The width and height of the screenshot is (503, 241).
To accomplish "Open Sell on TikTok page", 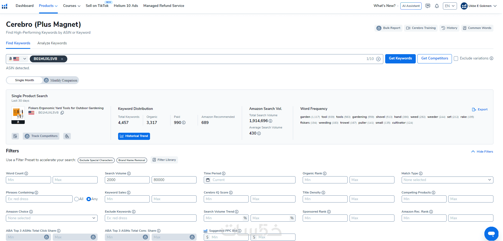I will click(97, 6).
